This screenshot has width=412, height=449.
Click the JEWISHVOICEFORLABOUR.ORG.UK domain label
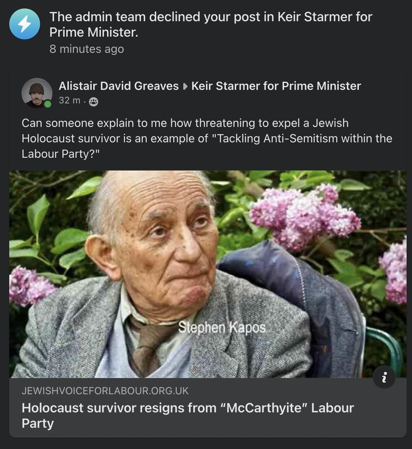pyautogui.click(x=105, y=391)
